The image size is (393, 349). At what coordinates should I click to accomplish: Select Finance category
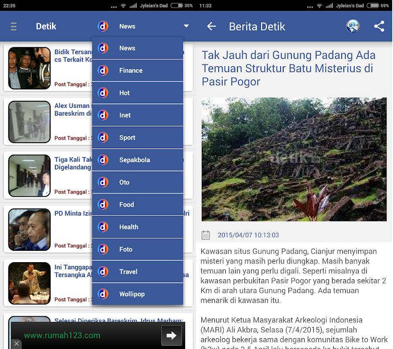click(x=137, y=71)
